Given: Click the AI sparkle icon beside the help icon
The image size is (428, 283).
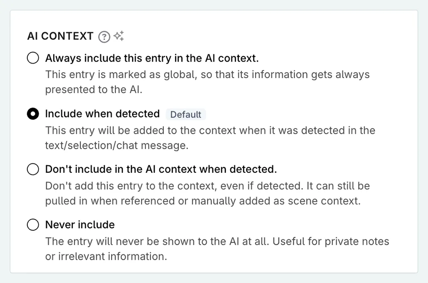Looking at the screenshot, I should click(118, 36).
